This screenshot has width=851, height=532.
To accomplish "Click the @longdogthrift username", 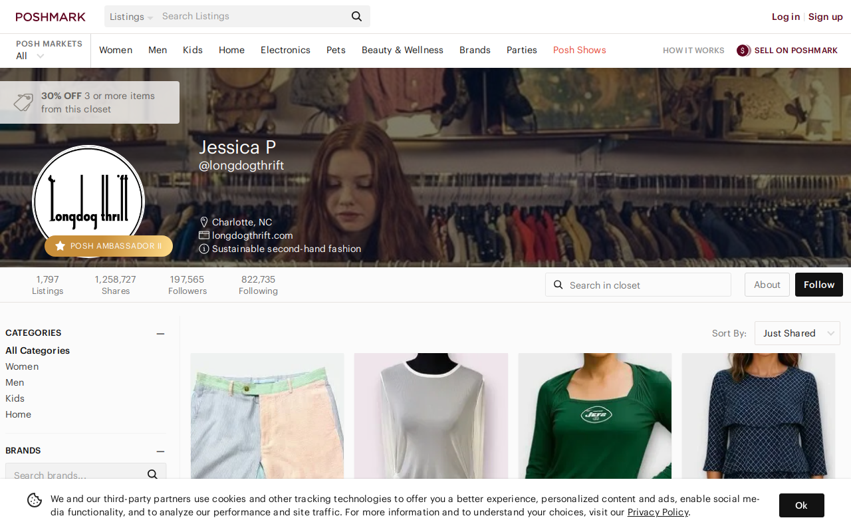I will (x=241, y=166).
